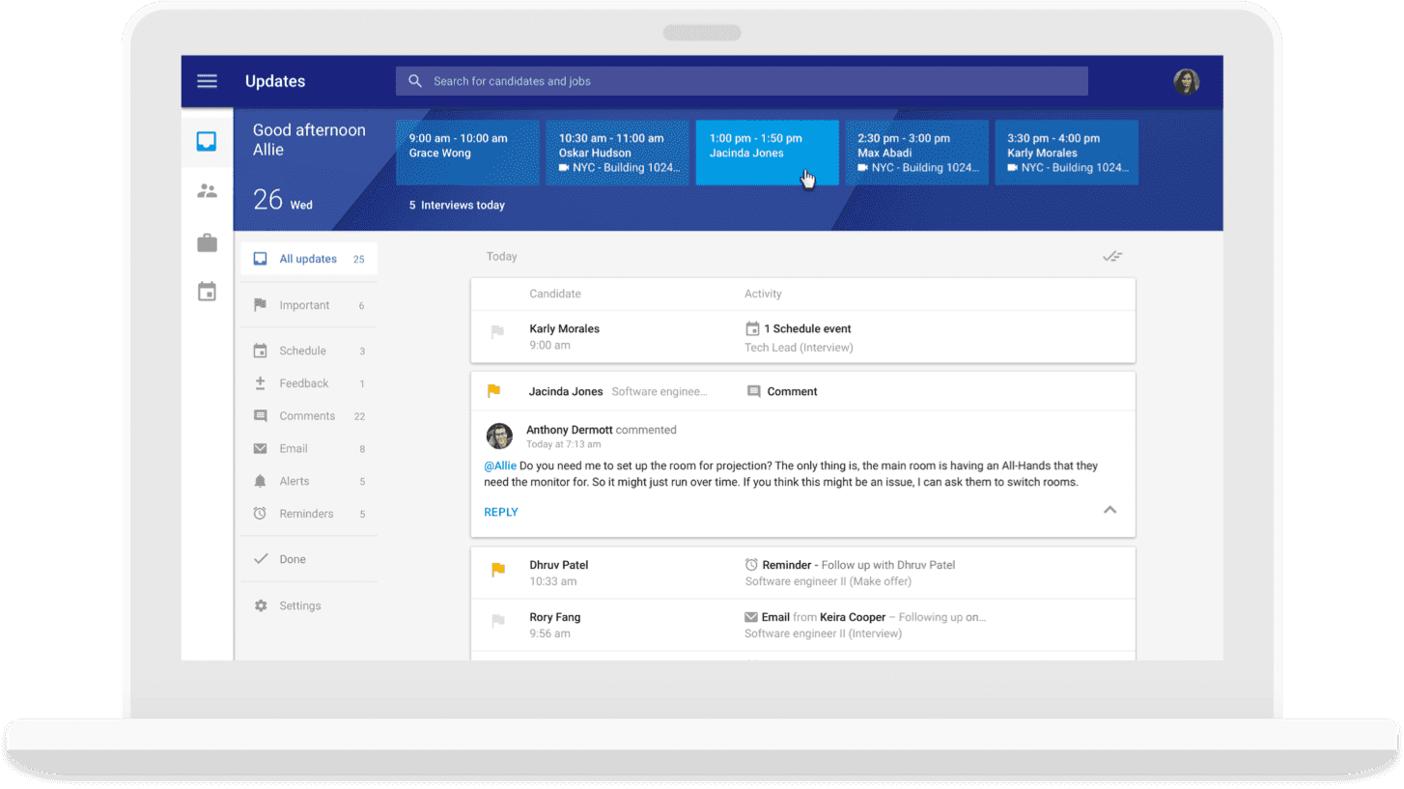Open the hamburger navigation menu
This screenshot has width=1404, height=789.
pos(207,81)
